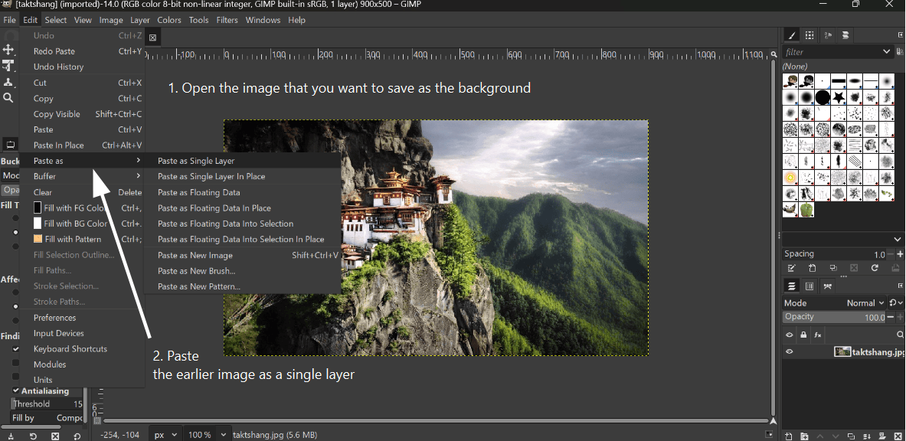906x441 pixels.
Task: Delete the current layer
Action: point(898,435)
